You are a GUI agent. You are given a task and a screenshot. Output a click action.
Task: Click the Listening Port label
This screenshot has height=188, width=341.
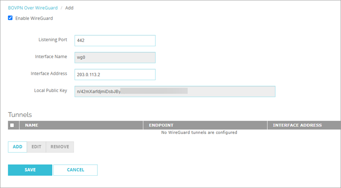coord(53,39)
